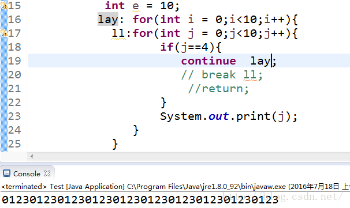This screenshot has width=350, height=208.
Task: Select the Console tab
Action: click(x=27, y=173)
